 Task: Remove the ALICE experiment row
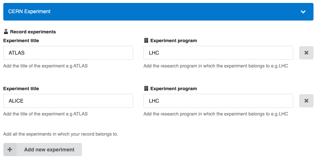(306, 101)
